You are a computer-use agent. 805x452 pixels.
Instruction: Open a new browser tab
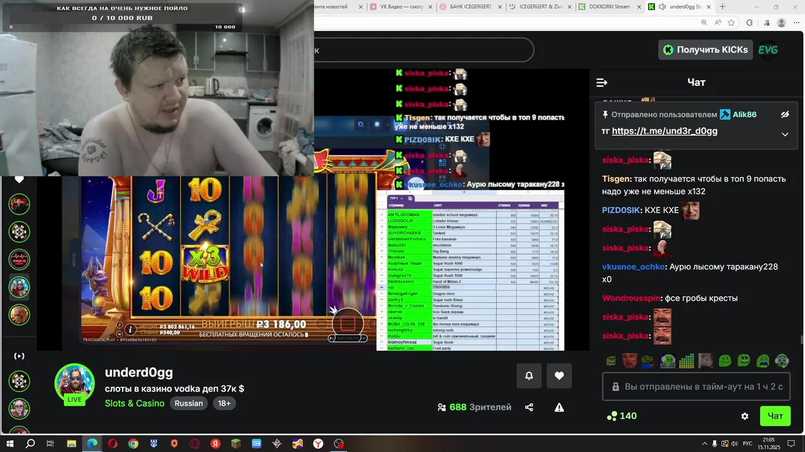[723, 7]
